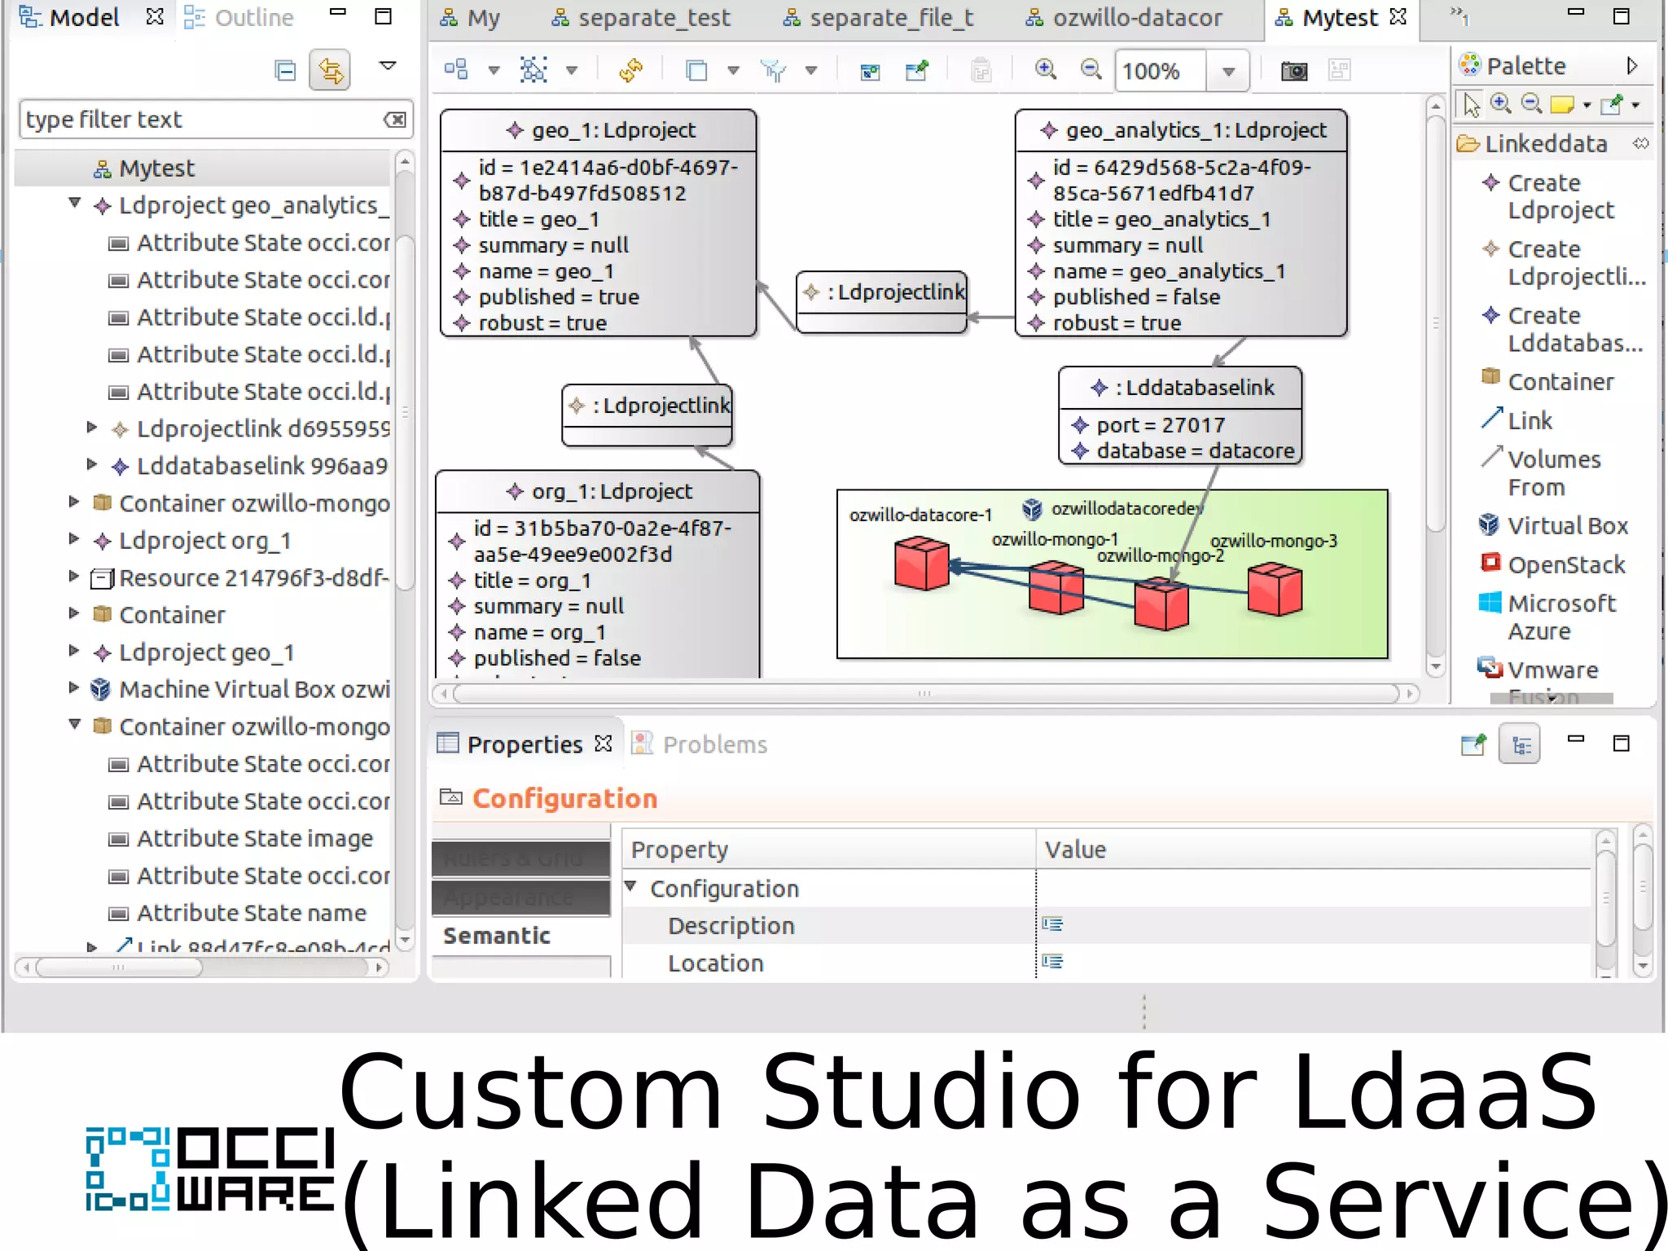
Task: Select Attribute State image tree item
Action: coord(241,838)
